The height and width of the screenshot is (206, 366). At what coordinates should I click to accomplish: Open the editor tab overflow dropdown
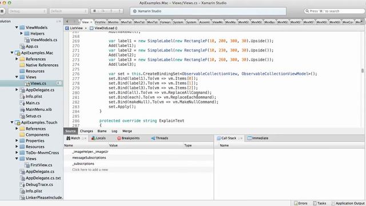(x=361, y=22)
